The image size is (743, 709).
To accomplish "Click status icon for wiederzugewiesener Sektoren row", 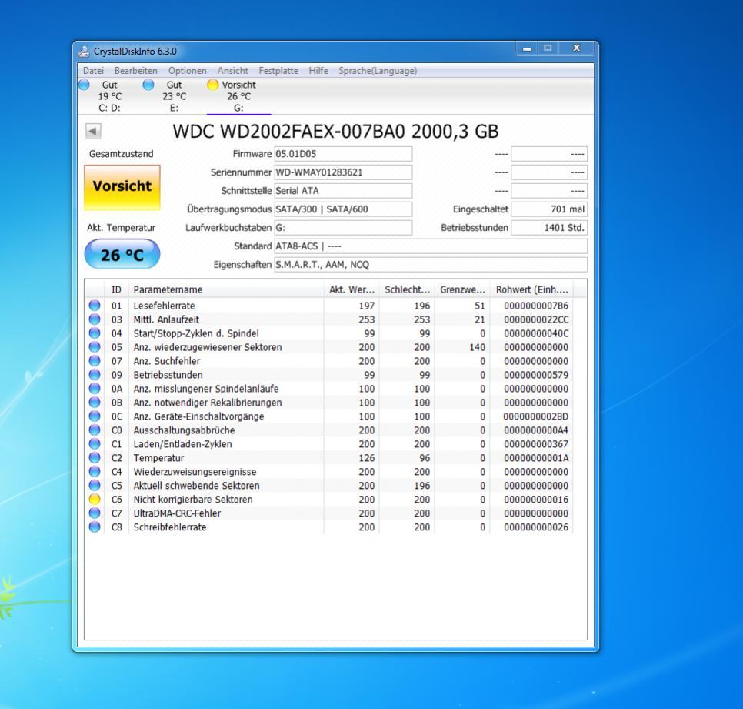I will pos(95,346).
